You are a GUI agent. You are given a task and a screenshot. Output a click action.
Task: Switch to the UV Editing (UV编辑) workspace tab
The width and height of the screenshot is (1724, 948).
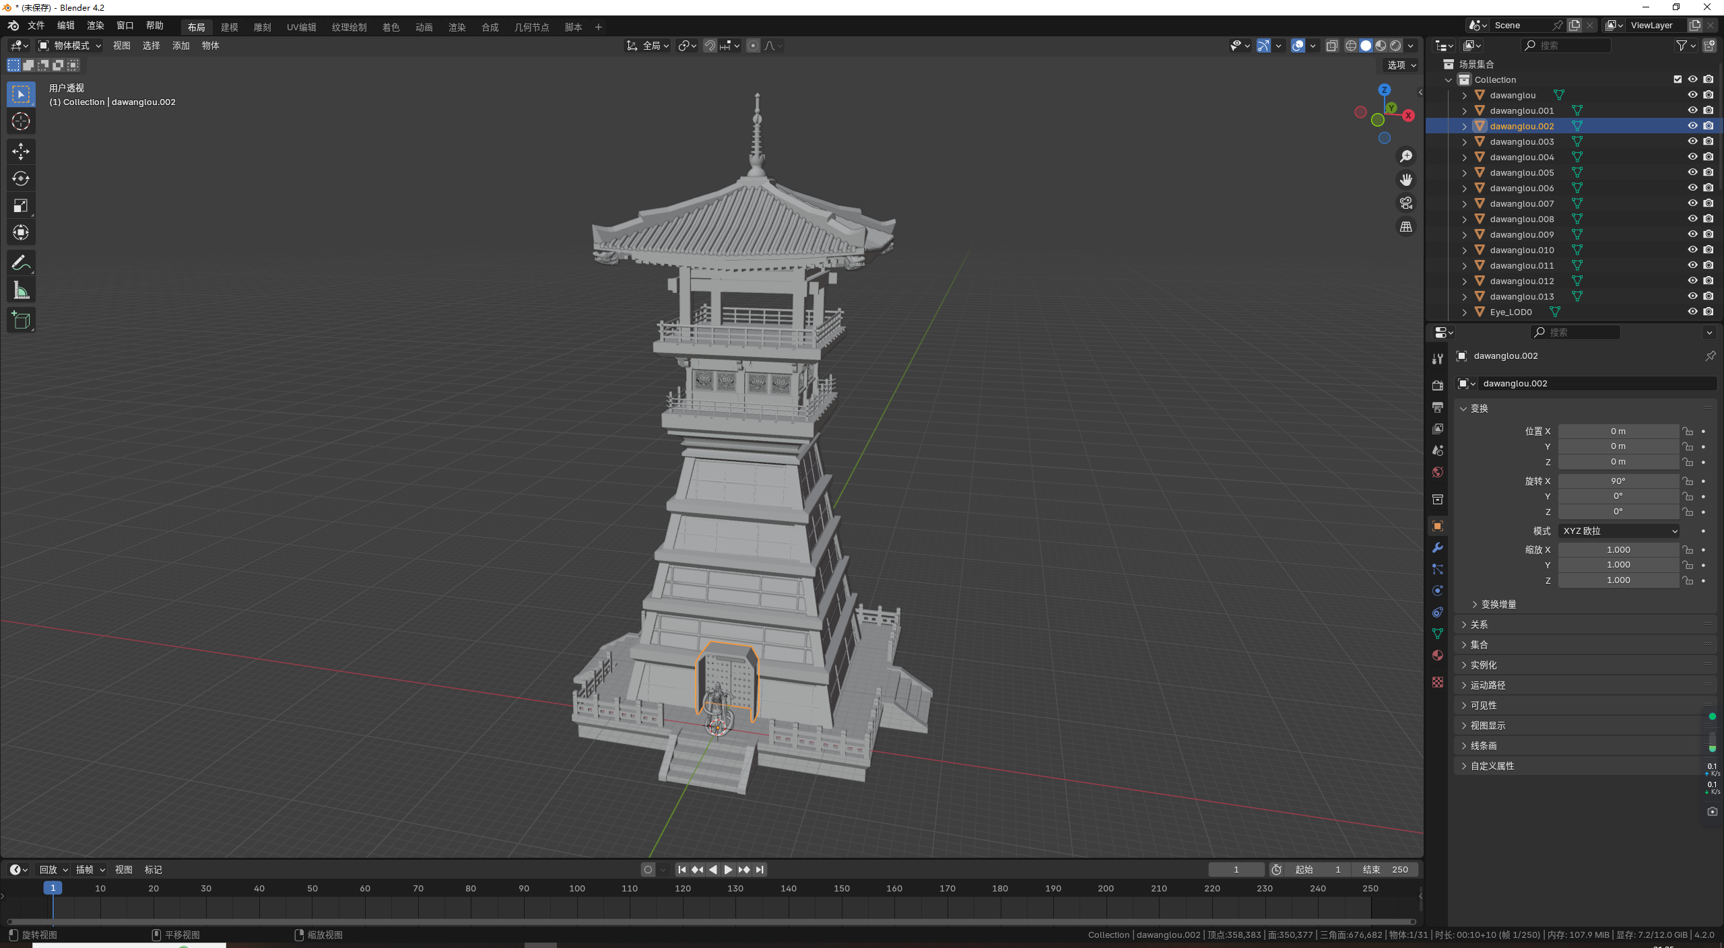click(x=301, y=28)
